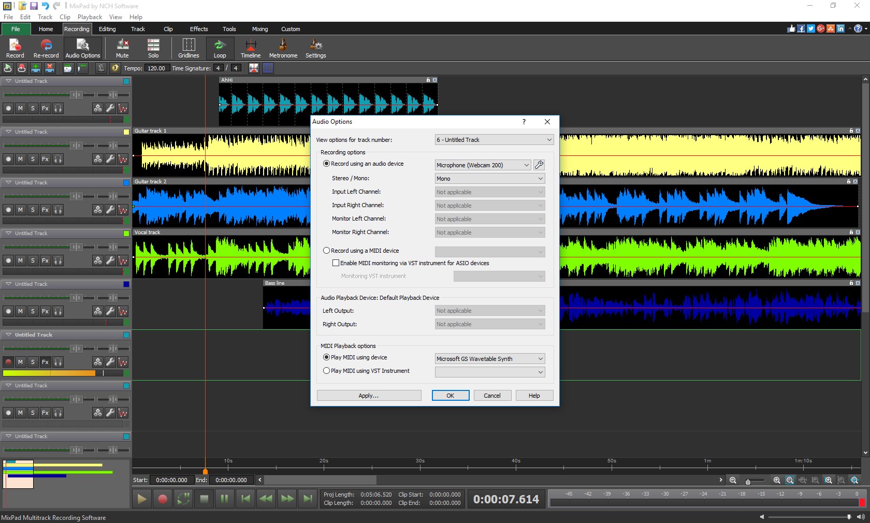Viewport: 870px width, 523px height.
Task: Enable the Loop playback mode icon
Action: [219, 48]
